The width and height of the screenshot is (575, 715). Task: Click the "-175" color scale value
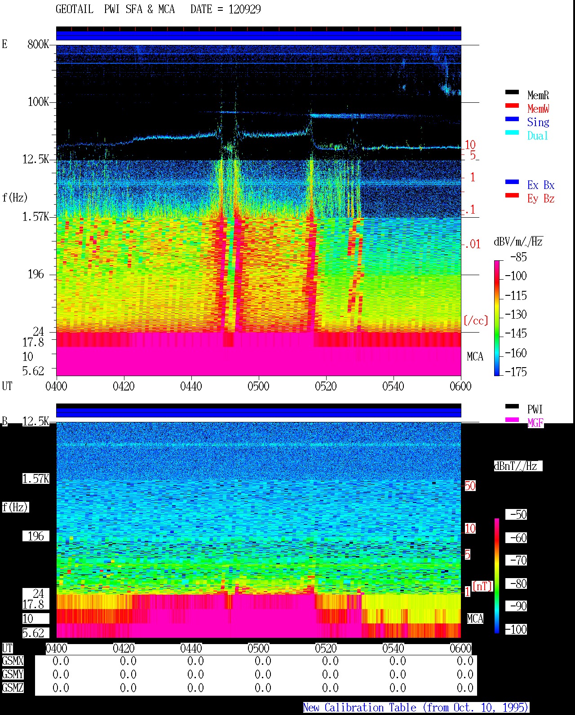point(516,372)
